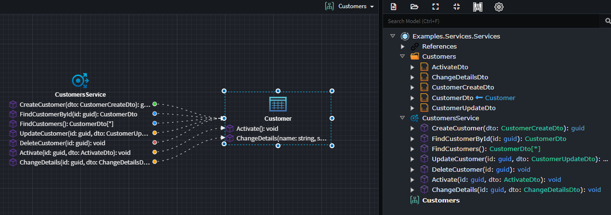Click the Customer entity title on the canvas
Viewport: 611px width, 215px height.
278,118
